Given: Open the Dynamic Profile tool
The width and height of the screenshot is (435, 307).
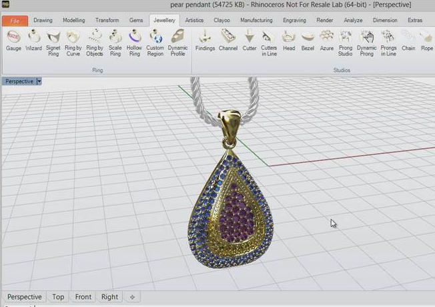Looking at the screenshot, I should [177, 43].
